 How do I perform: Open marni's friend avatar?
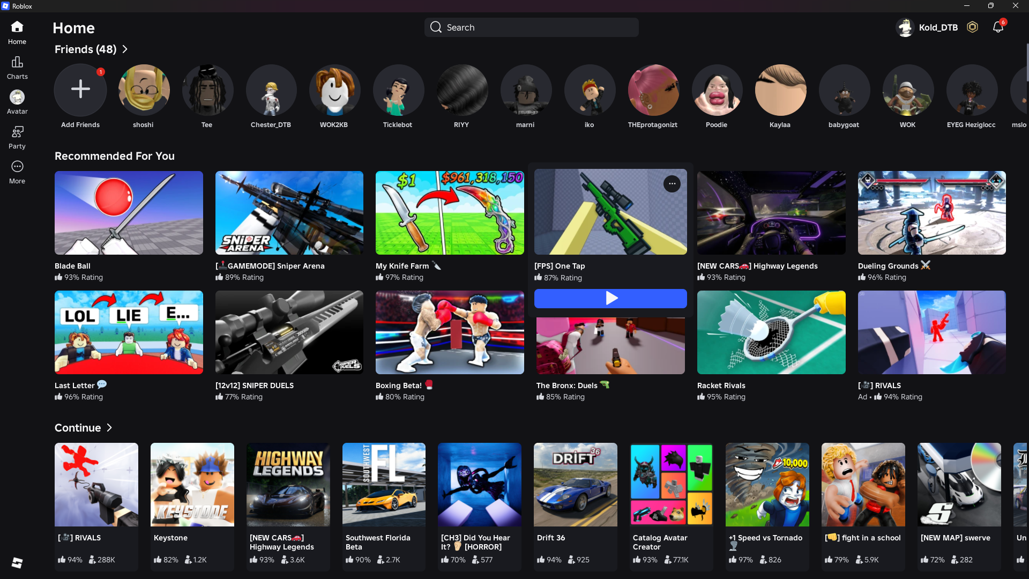(526, 90)
